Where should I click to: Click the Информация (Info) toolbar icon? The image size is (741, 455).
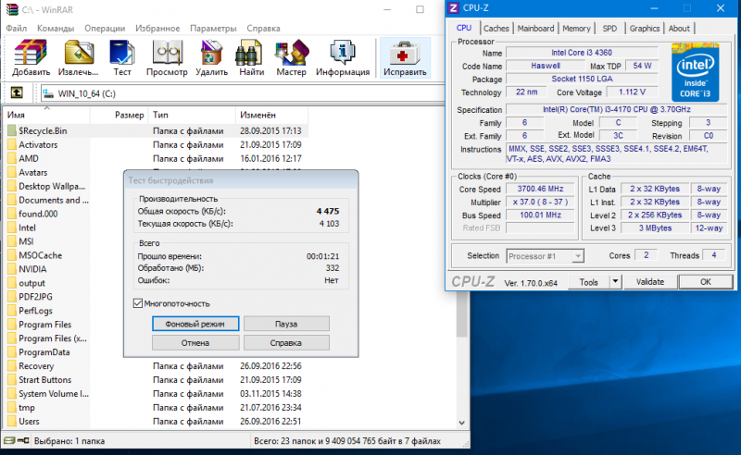(342, 57)
